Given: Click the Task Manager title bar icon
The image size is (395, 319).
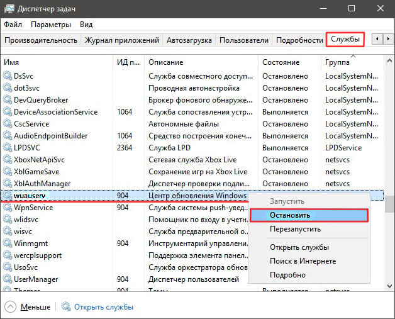Looking at the screenshot, I should [9, 9].
